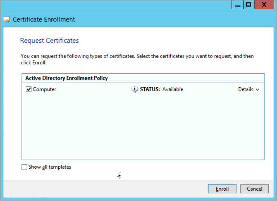The image size is (277, 201).
Task: Select the Computer template name
Action: click(x=44, y=89)
